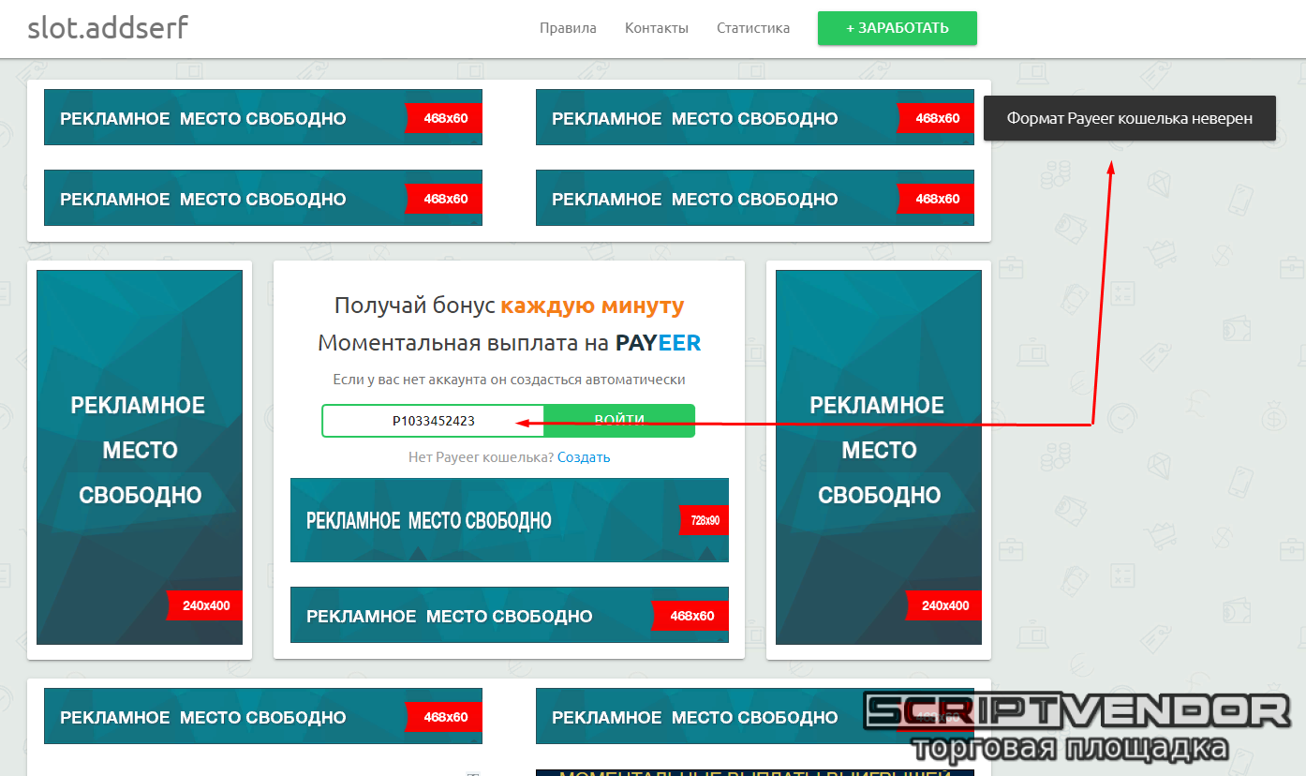Open the 468x60 banner under the 728x90 banner
Screen dimensions: 1306x776
point(510,615)
